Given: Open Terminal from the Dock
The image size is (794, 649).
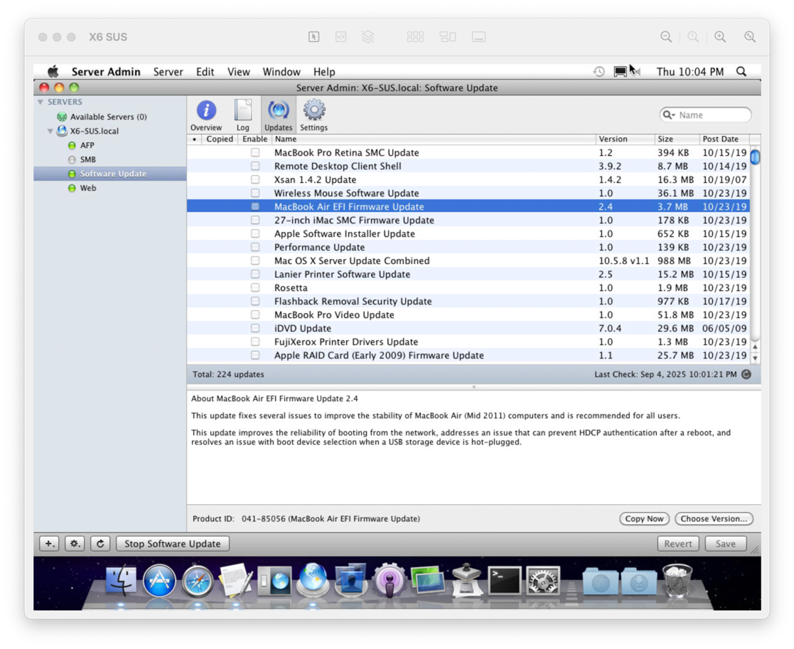Looking at the screenshot, I should [505, 581].
